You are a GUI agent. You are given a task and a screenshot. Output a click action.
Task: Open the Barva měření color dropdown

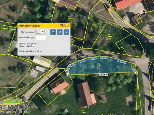[x=43, y=32]
